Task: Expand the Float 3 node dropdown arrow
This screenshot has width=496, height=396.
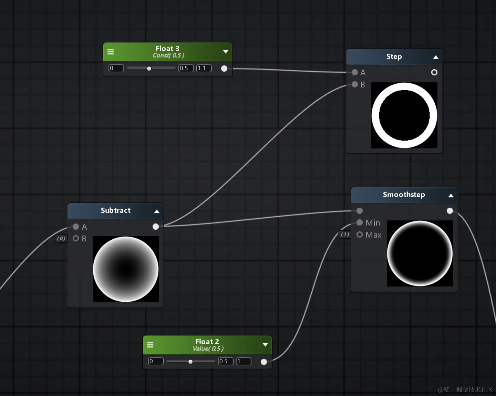Action: [x=226, y=52]
